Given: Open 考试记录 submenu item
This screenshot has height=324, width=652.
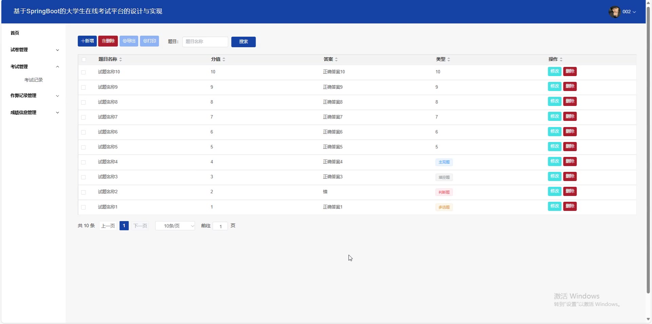Looking at the screenshot, I should (34, 80).
